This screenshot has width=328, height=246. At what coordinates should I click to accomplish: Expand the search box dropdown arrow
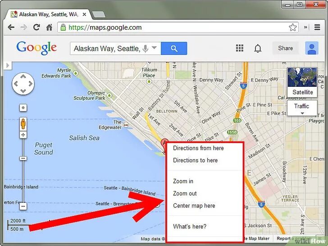coord(154,48)
